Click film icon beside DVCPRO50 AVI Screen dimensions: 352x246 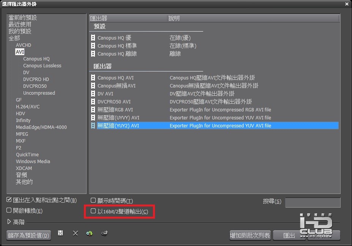click(93, 102)
